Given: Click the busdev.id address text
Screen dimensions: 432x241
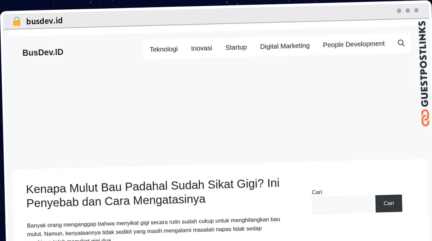Looking at the screenshot, I should coord(44,21).
